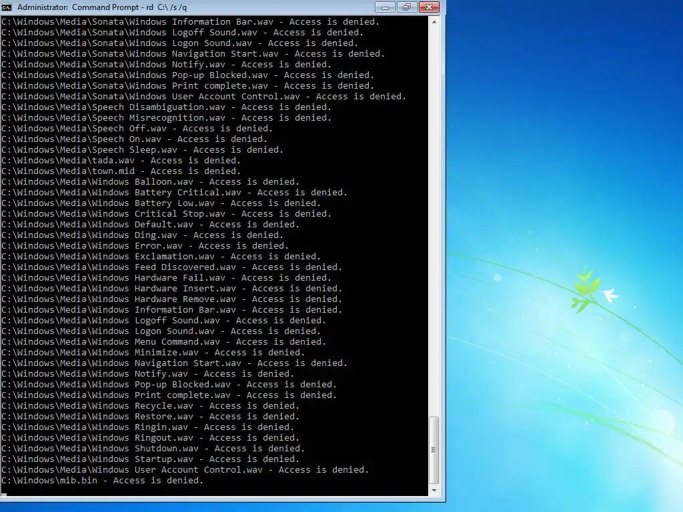Image resolution: width=683 pixels, height=512 pixels.
Task: Click the 'Windows Hardware Insert.wav' line
Action: tap(171, 289)
